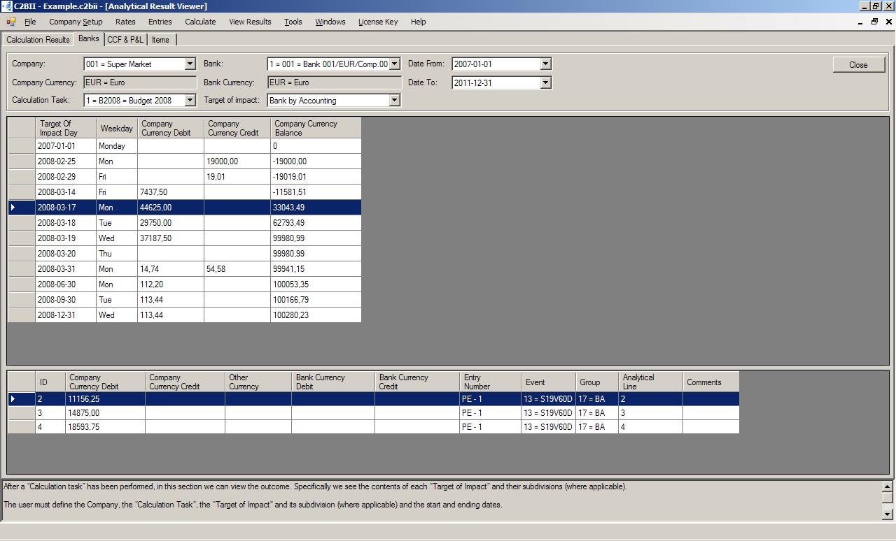The height and width of the screenshot is (541, 896).
Task: Click the Entry Number column header
Action: point(490,382)
